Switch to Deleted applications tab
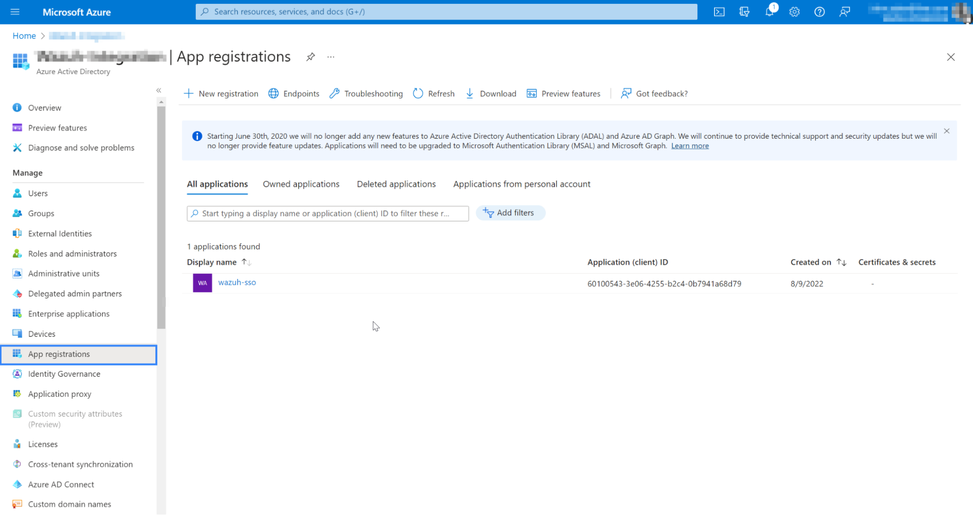Screen dimensions: 973x515 pyautogui.click(x=396, y=184)
